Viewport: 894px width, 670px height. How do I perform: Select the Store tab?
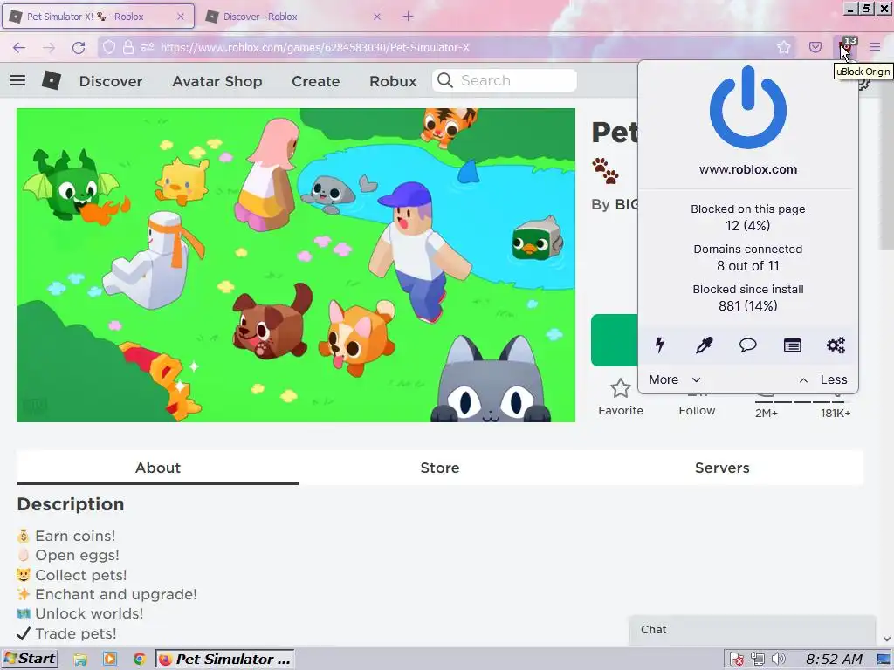tap(440, 468)
